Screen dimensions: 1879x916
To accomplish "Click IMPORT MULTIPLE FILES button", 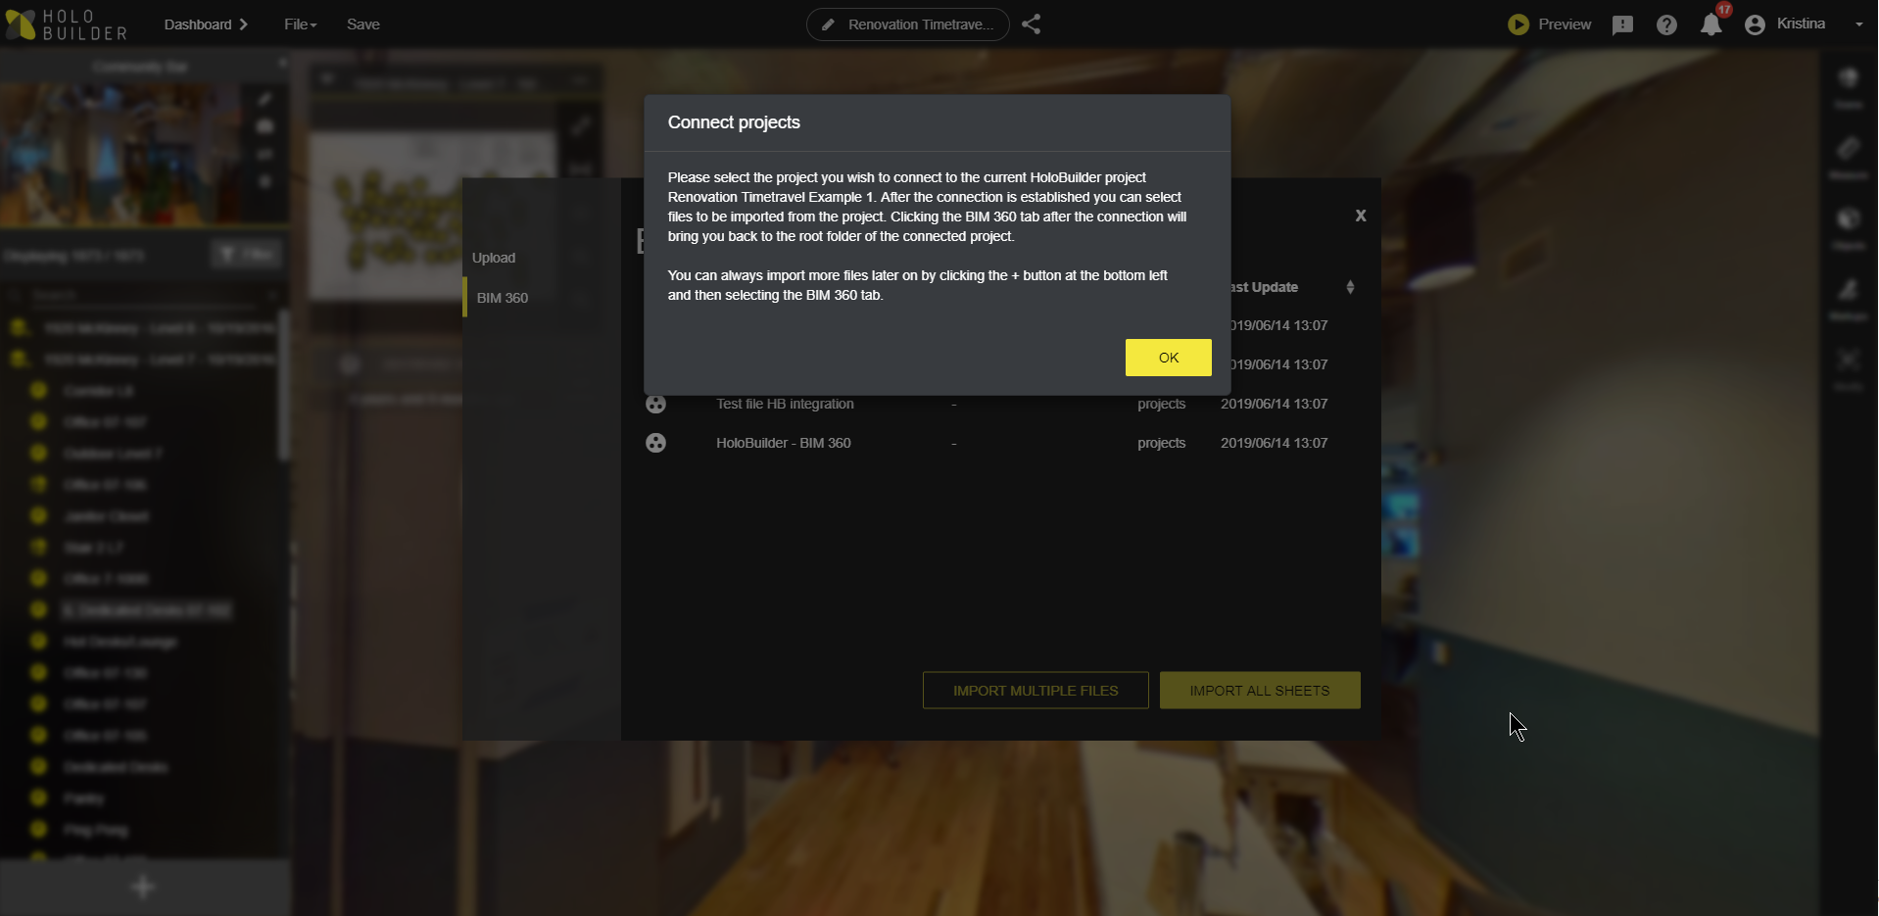I will 1036,691.
